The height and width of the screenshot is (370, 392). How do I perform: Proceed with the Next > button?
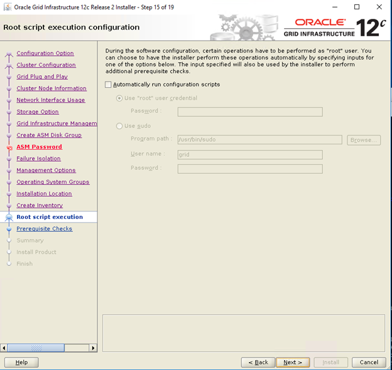coord(293,362)
